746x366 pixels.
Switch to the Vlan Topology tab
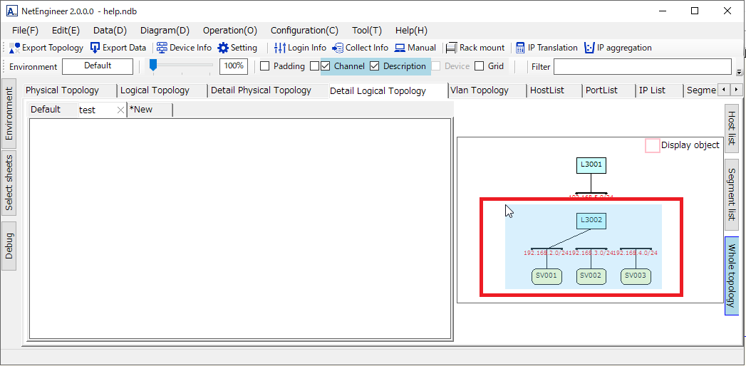point(480,90)
